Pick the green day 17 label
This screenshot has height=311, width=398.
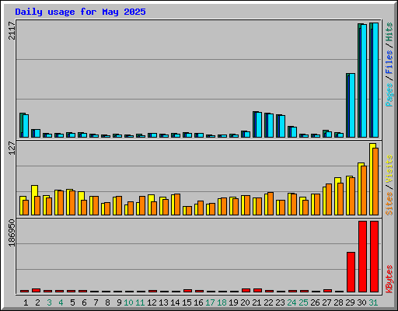[x=210, y=302]
